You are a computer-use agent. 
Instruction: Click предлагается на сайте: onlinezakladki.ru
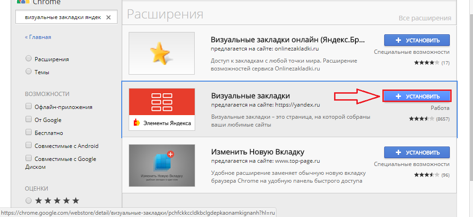(265, 48)
